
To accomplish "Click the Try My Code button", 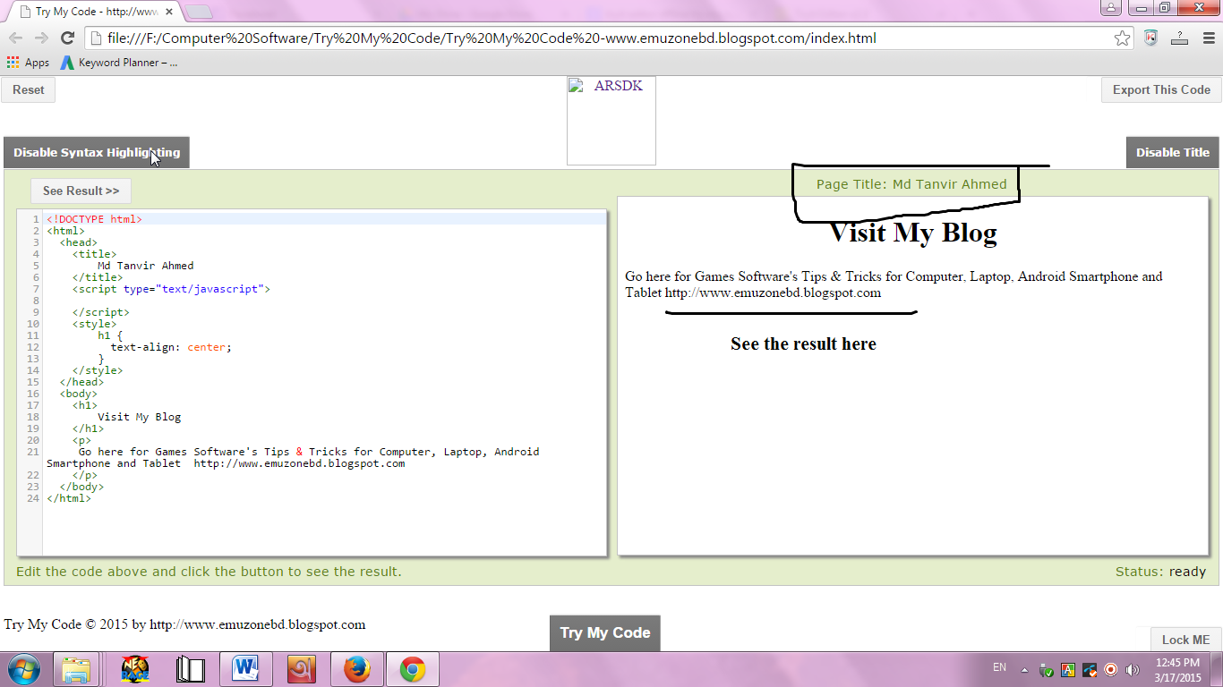I will (x=605, y=632).
